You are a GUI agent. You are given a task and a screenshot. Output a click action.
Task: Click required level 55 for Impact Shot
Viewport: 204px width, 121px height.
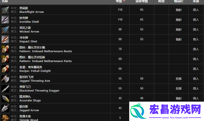pyautogui.click(x=142, y=39)
